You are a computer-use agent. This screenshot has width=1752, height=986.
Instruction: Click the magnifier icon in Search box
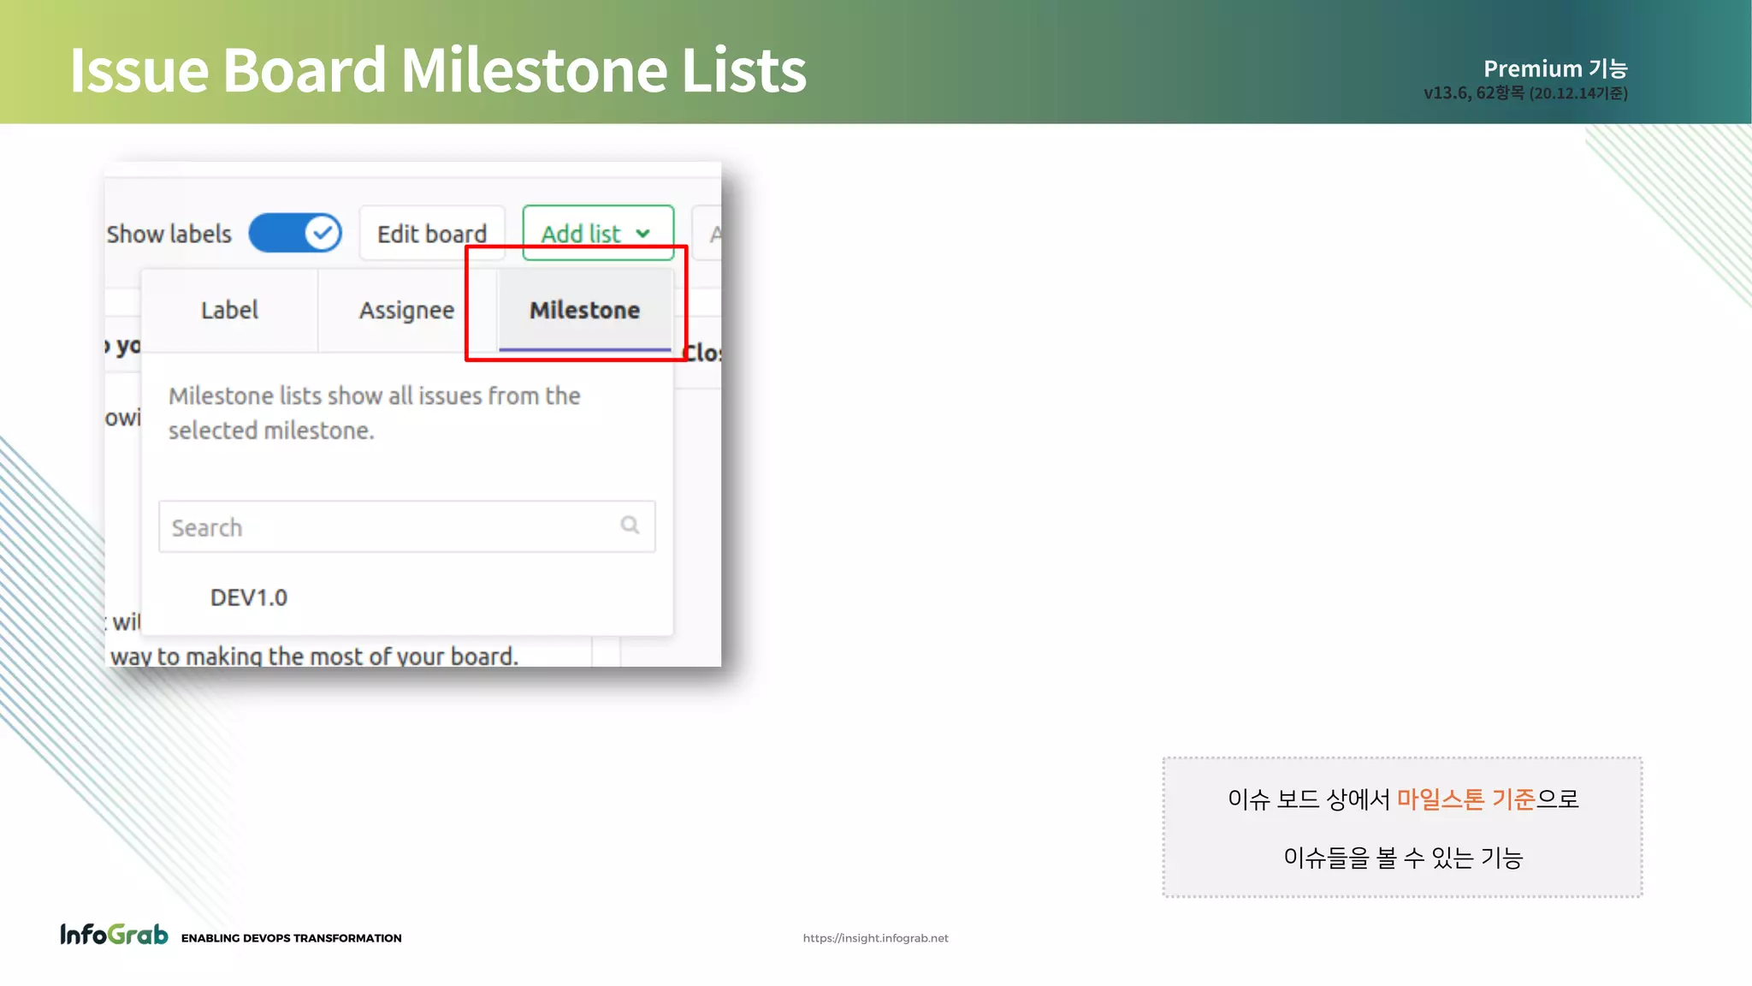630,526
